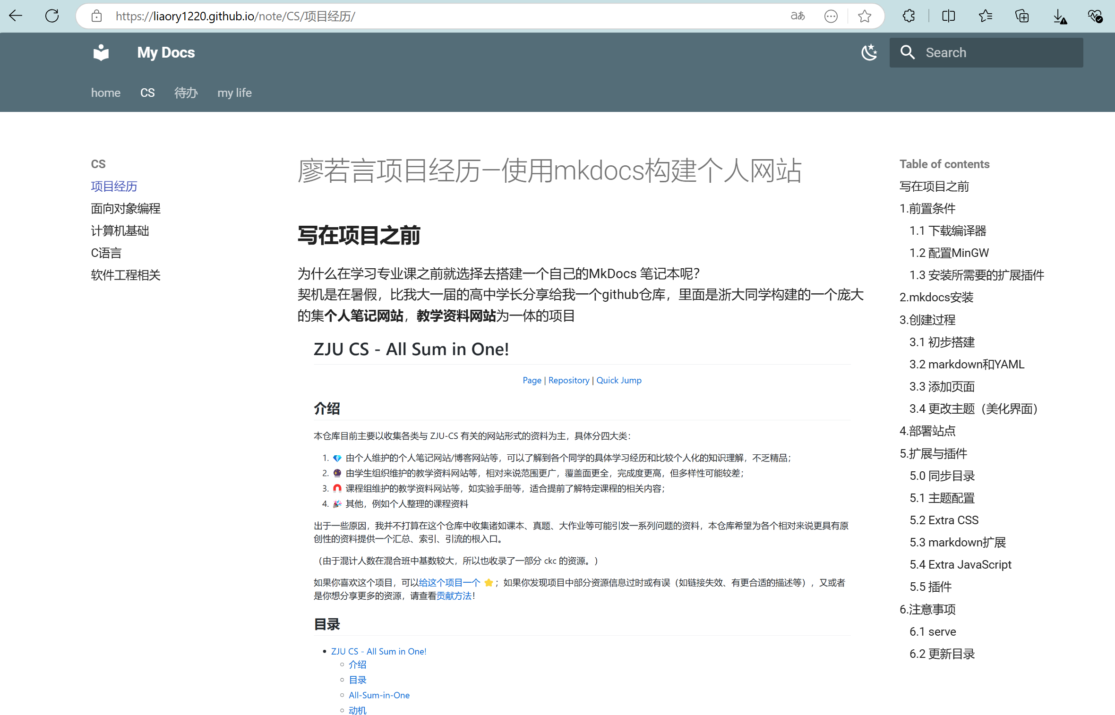Image resolution: width=1115 pixels, height=715 pixels.
Task: Open split screen view icon
Action: pos(948,16)
